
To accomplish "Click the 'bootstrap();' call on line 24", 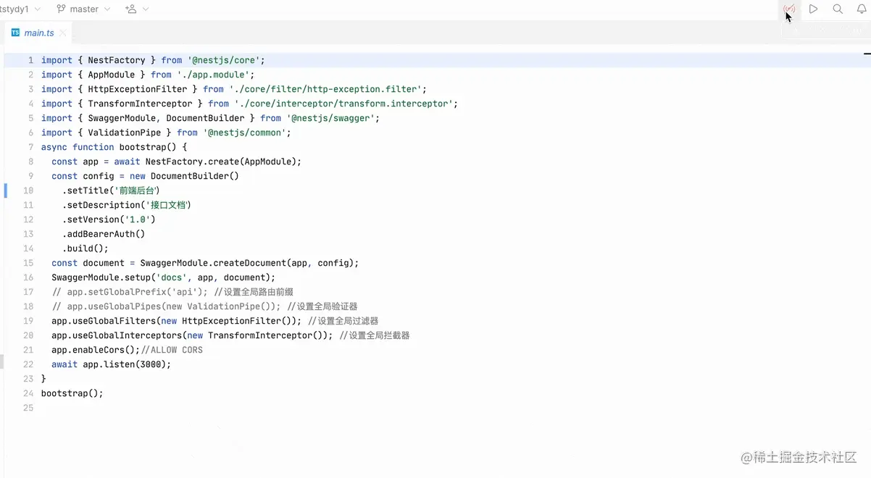I will (x=72, y=393).
